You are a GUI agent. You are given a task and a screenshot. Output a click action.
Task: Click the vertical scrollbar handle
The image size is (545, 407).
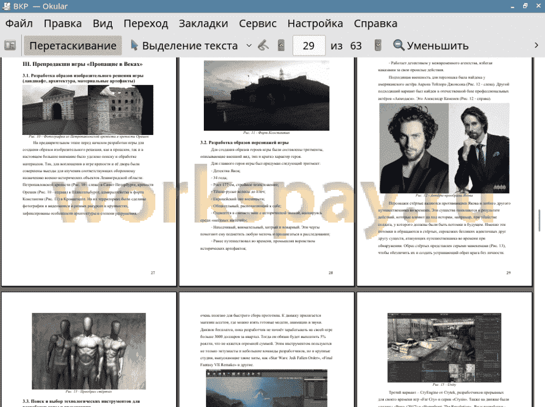[539, 220]
